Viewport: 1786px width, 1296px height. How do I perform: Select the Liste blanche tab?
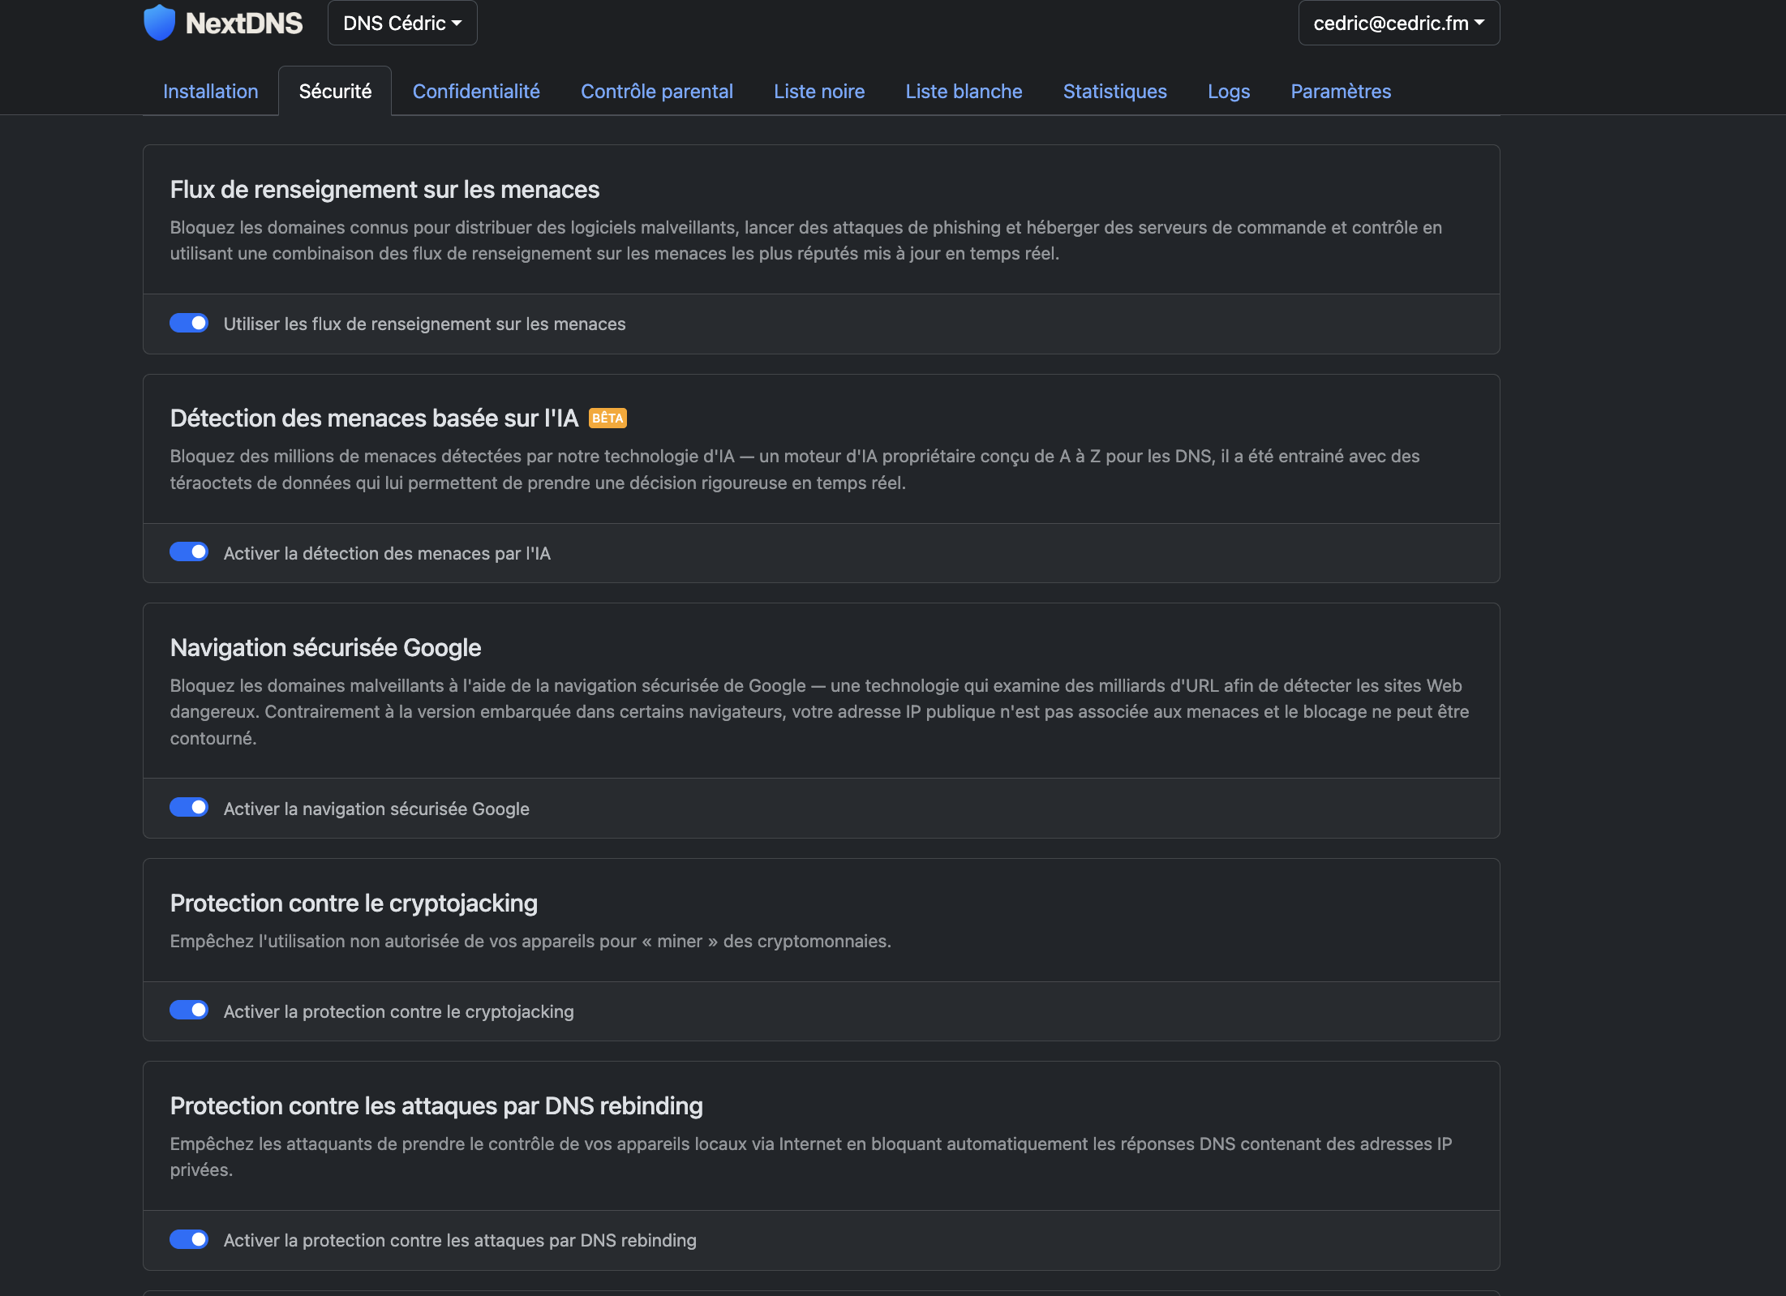pos(964,92)
